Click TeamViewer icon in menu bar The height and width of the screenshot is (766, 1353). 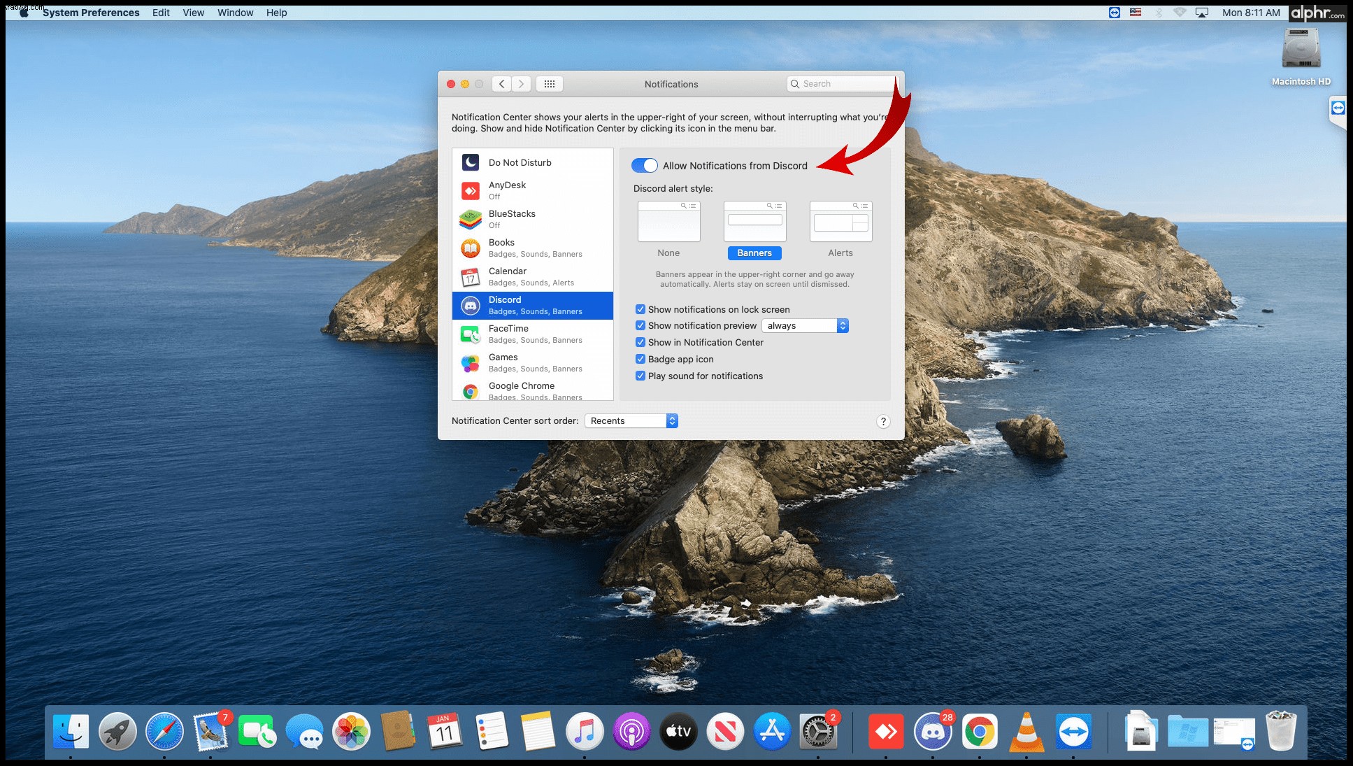[x=1115, y=13]
